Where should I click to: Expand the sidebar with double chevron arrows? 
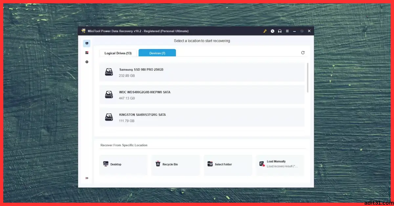point(87,178)
